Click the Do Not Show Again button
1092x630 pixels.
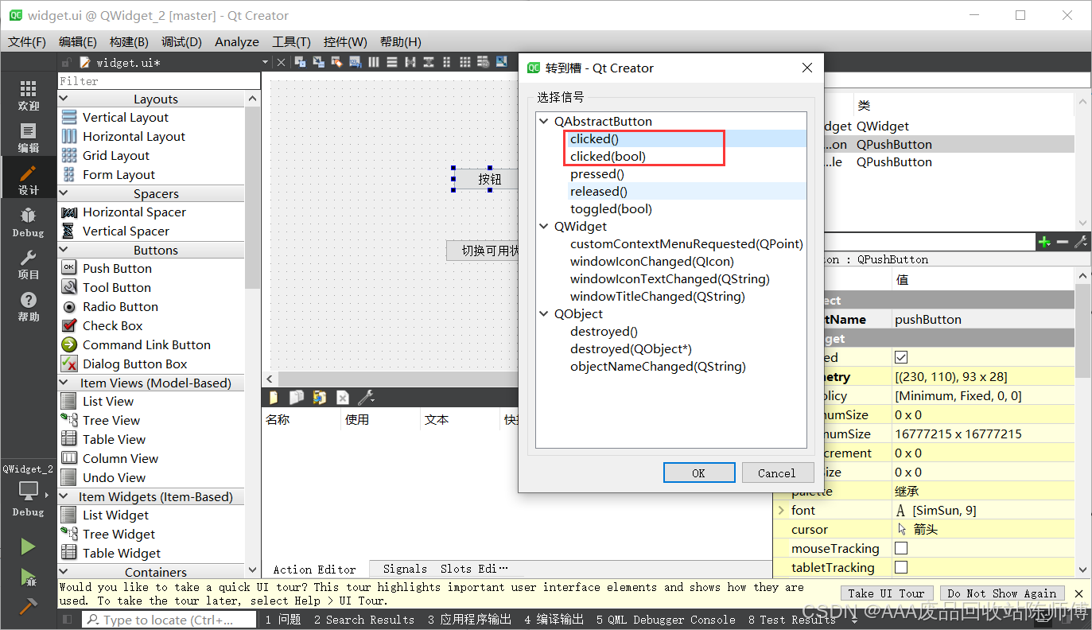1002,593
